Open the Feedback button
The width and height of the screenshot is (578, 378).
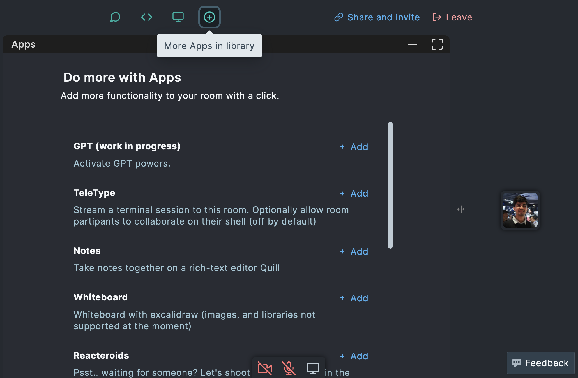click(540, 363)
